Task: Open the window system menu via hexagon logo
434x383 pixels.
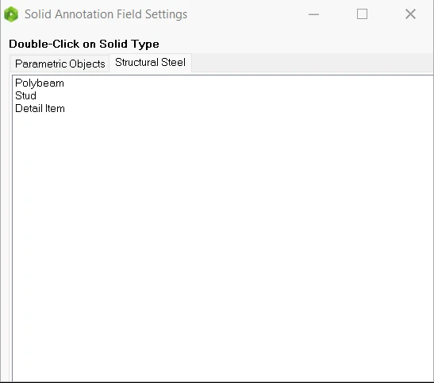Action: (11, 14)
